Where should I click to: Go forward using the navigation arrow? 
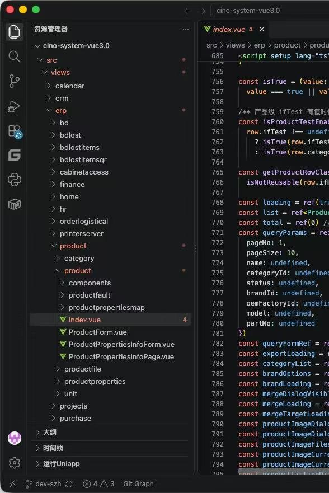(x=202, y=11)
